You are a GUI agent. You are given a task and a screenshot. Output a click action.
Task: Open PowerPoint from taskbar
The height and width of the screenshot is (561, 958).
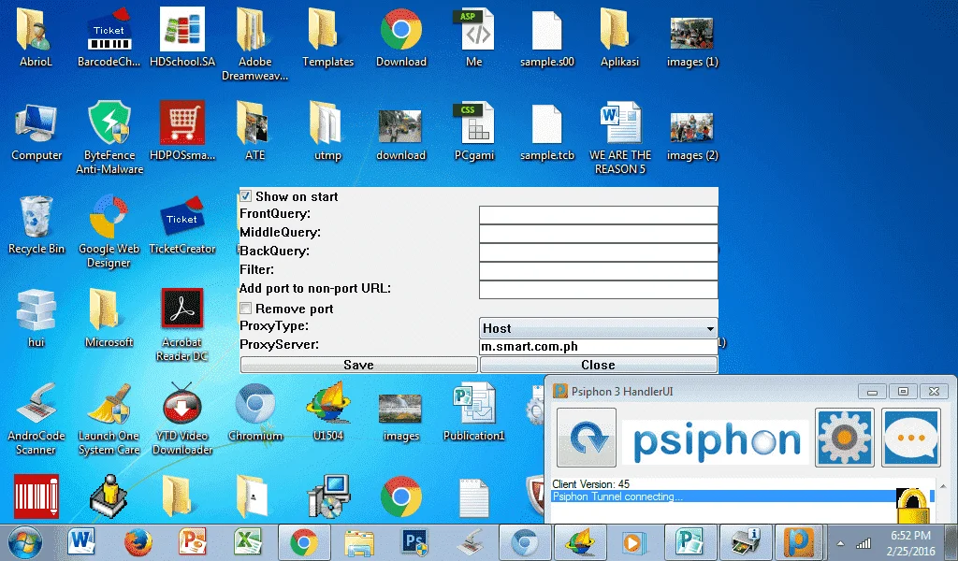click(x=193, y=542)
